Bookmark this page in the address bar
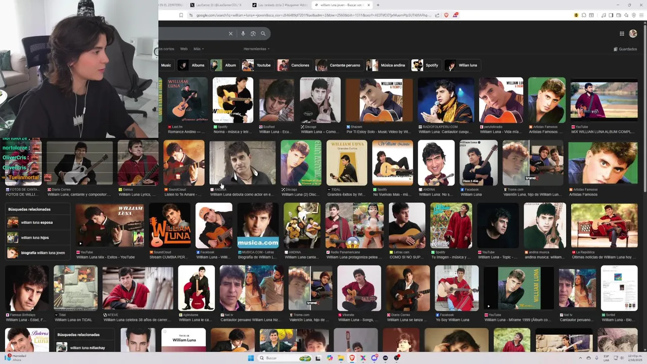 click(x=181, y=15)
